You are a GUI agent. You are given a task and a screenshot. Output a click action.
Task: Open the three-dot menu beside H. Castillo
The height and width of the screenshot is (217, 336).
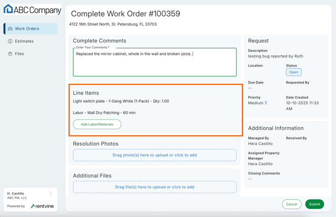click(51, 194)
